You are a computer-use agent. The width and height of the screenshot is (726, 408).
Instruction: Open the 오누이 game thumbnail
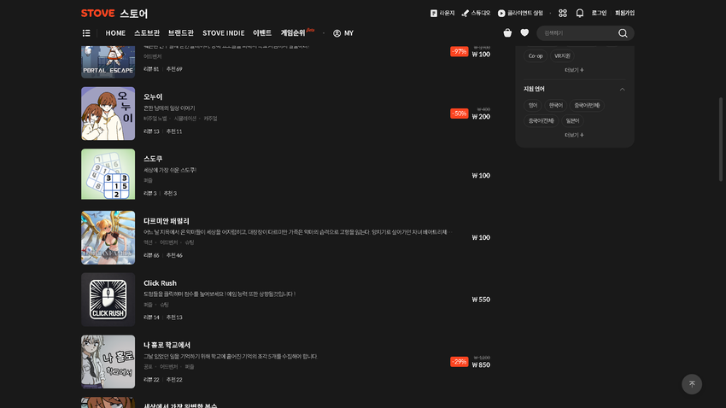click(108, 114)
